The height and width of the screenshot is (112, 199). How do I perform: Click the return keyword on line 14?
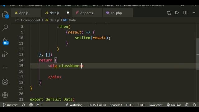(46, 60)
